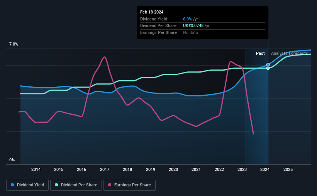Click the pink Earnings Per Share legend dot

(110, 185)
